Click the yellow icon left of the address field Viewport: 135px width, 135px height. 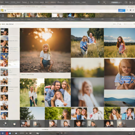tap(2, 11)
